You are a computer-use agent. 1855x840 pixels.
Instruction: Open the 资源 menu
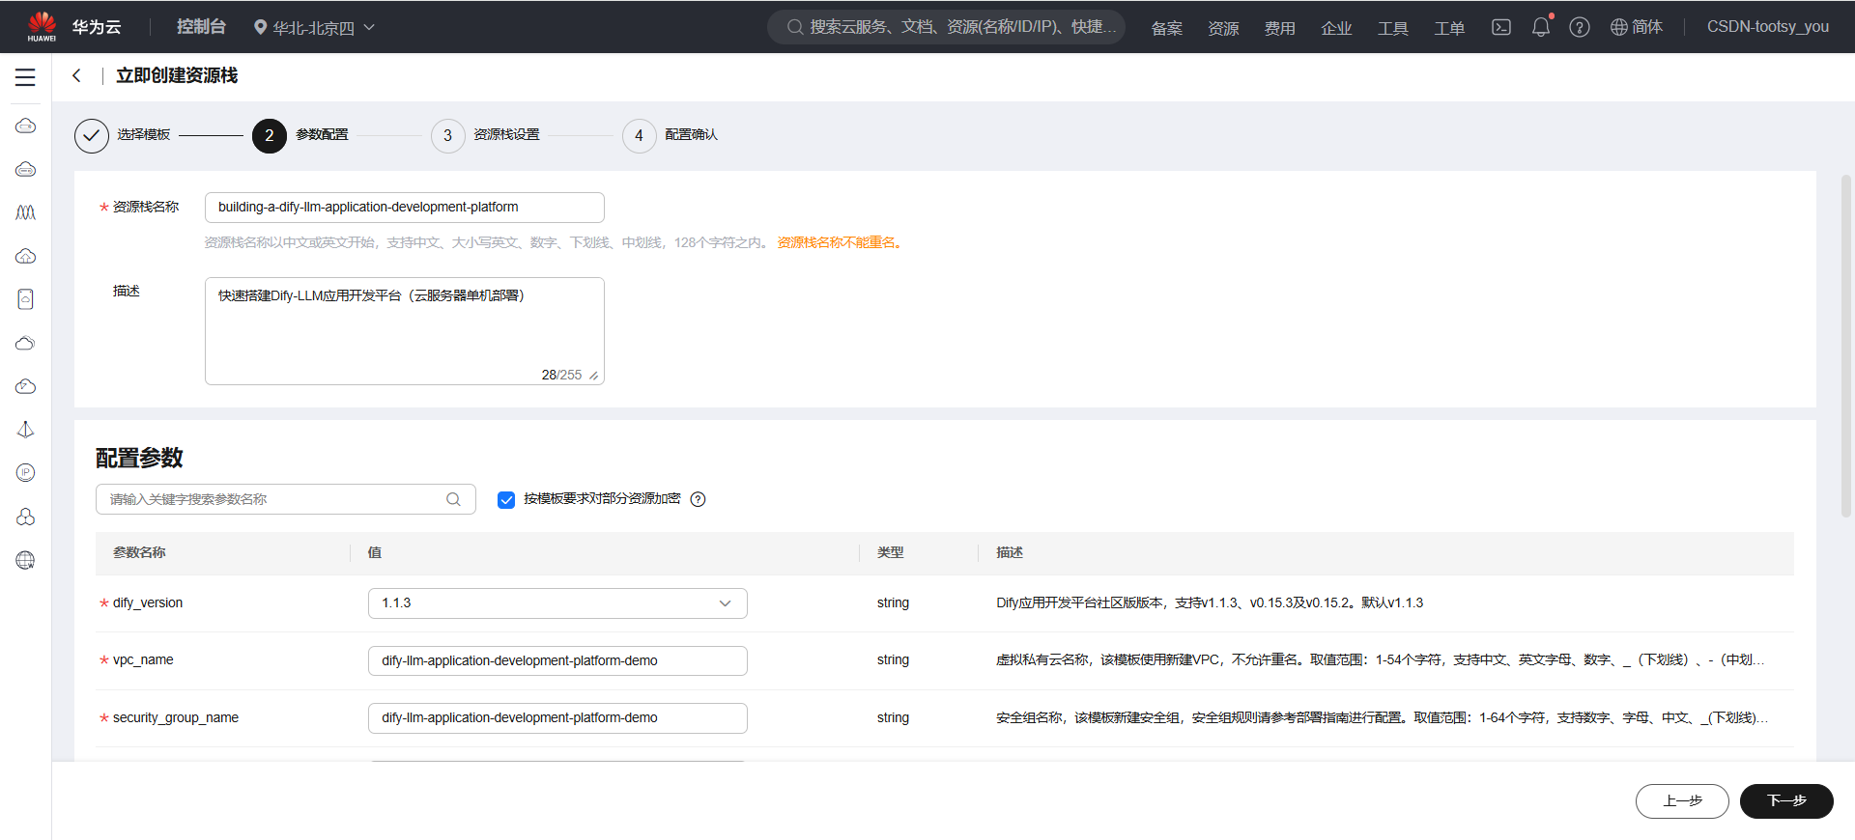pyautogui.click(x=1223, y=28)
